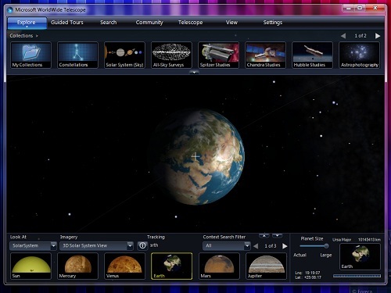Go to previous context results page
The width and height of the screenshot is (391, 293).
[256, 246]
